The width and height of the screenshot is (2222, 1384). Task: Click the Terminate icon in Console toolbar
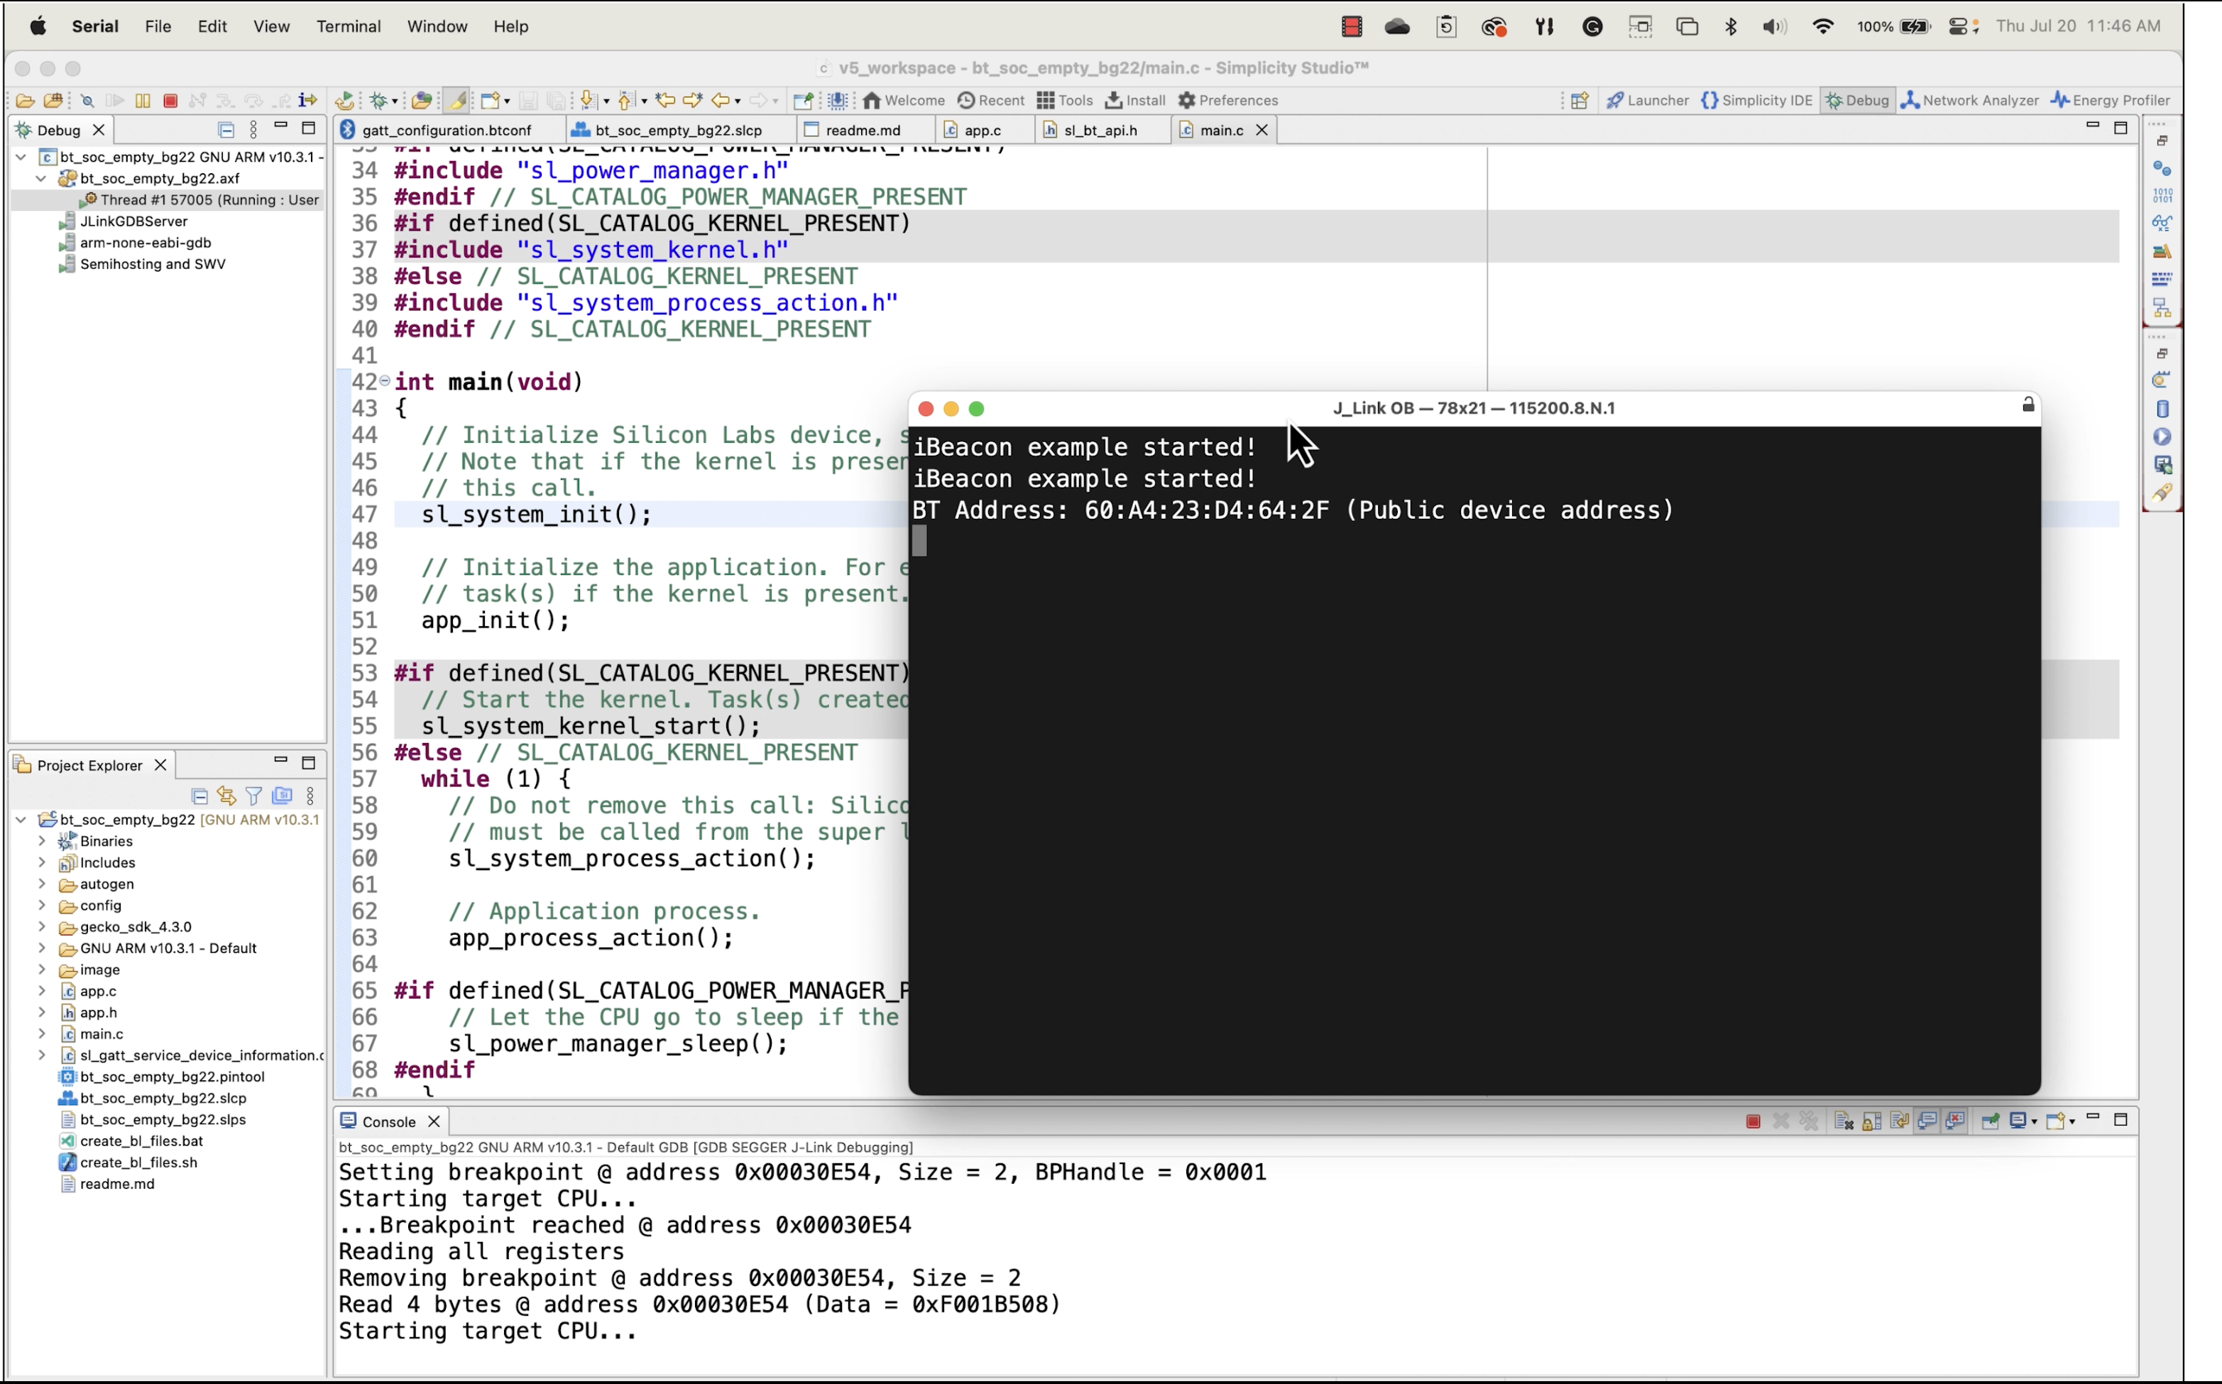pos(1753,1121)
